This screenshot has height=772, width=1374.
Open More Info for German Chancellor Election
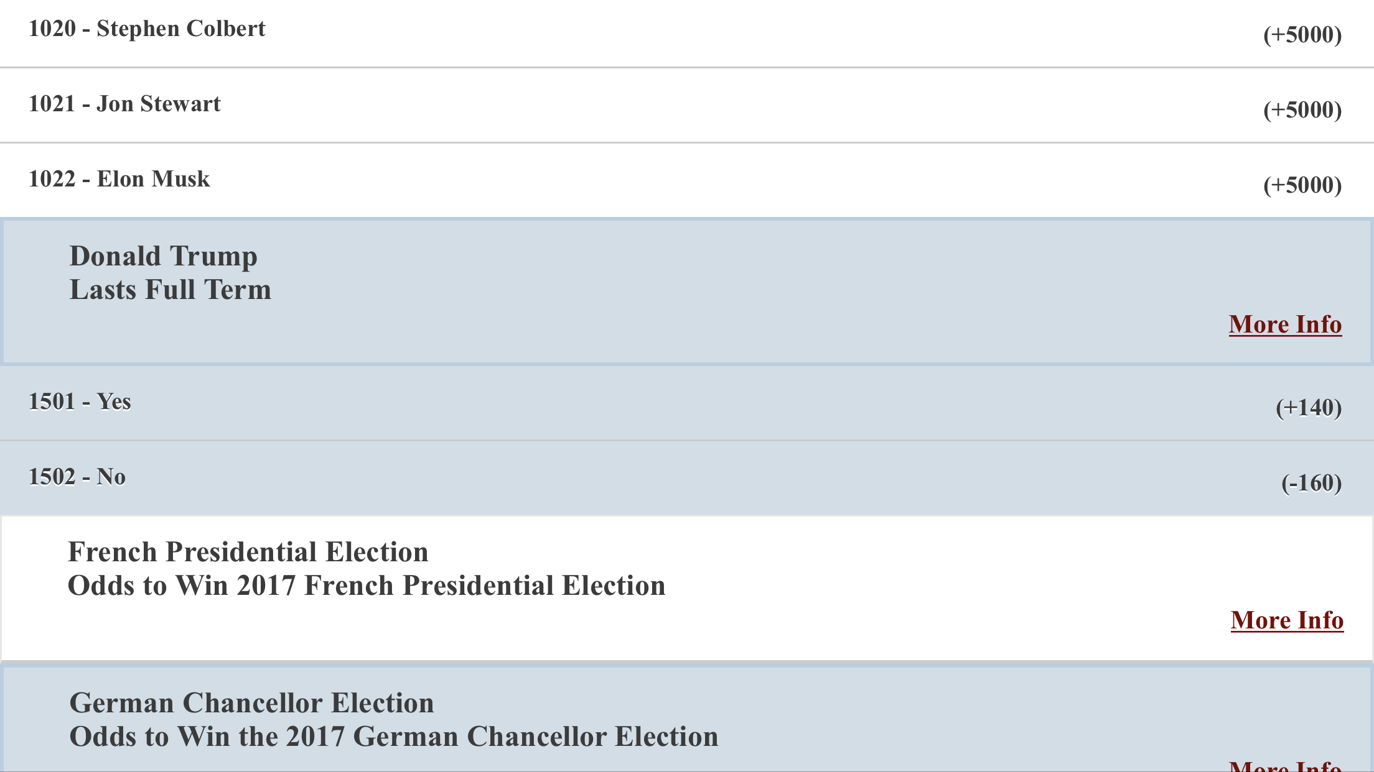1285,765
